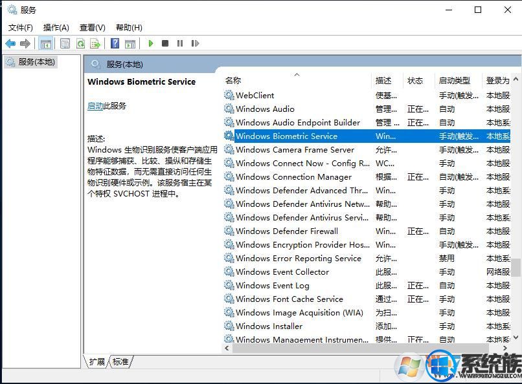
Task: Select Windows Error Reporting Service row
Action: pyautogui.click(x=367, y=259)
